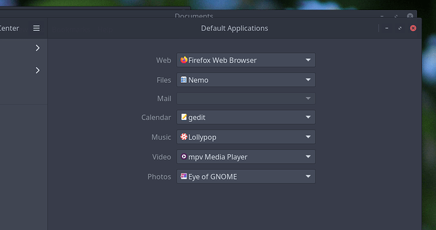Open the hamburger menu in the header bar
Image resolution: width=436 pixels, height=230 pixels.
pyautogui.click(x=37, y=28)
